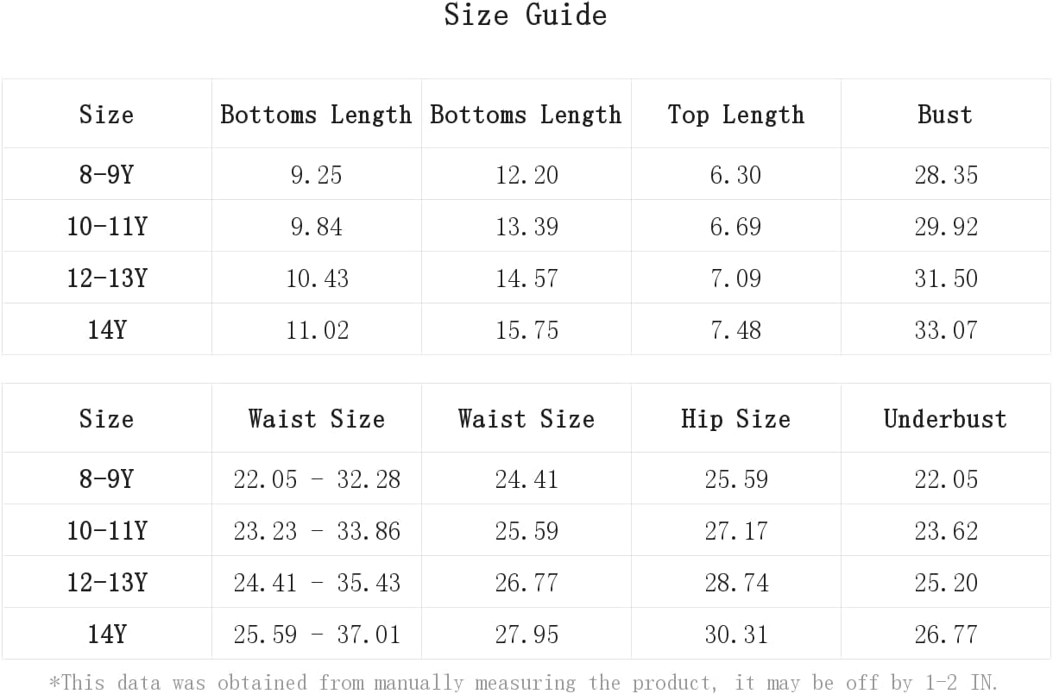Viewport: 1053px width, 694px height.
Task: Click the Bust column header
Action: [945, 115]
